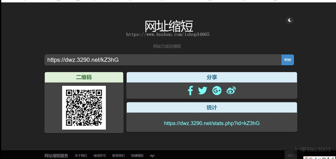Open 快捷缩短 in the footer
Viewport: 336px width, 159px height.
pyautogui.click(x=137, y=156)
